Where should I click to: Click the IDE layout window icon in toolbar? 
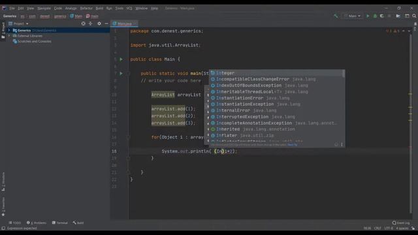(407, 16)
